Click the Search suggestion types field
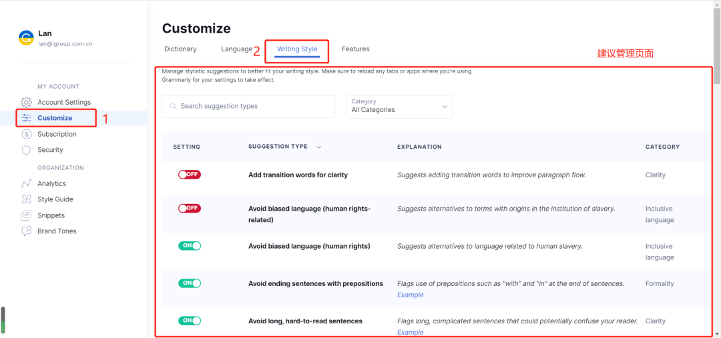The height and width of the screenshot is (338, 721). point(248,106)
